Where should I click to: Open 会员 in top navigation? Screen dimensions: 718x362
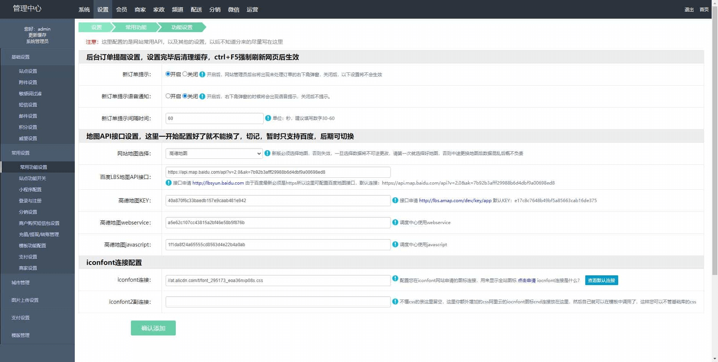coord(122,9)
